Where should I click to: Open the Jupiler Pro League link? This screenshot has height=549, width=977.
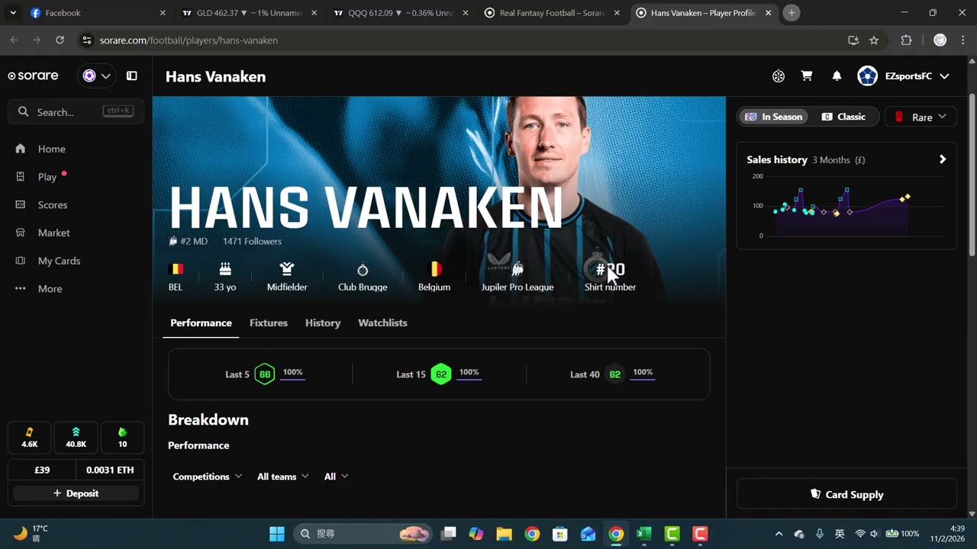pos(518,278)
